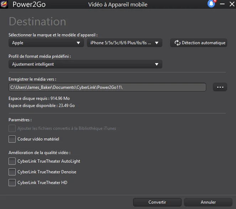Screen dimensions: 236x209
Task: Click the save path input field
Action: tap(107, 87)
